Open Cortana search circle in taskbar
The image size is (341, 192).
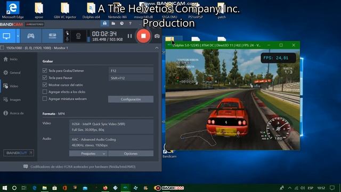pyautogui.click(x=14, y=188)
